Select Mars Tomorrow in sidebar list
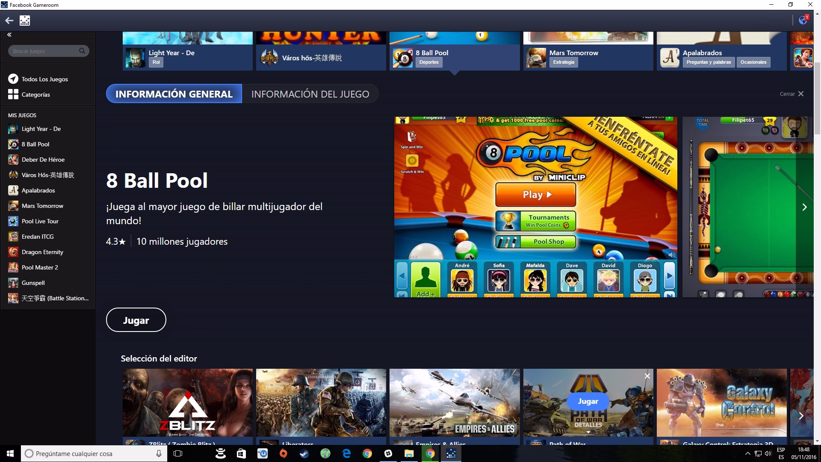821x462 pixels. point(36,206)
